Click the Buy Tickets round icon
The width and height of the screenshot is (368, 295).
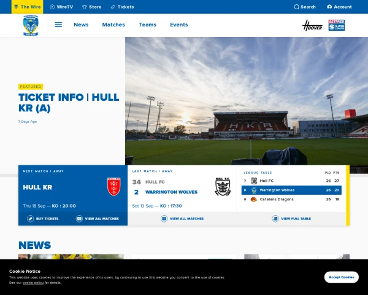[30, 219]
